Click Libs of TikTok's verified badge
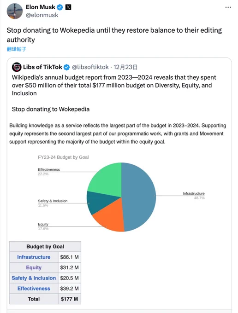This screenshot has height=313, width=238. coord(66,67)
